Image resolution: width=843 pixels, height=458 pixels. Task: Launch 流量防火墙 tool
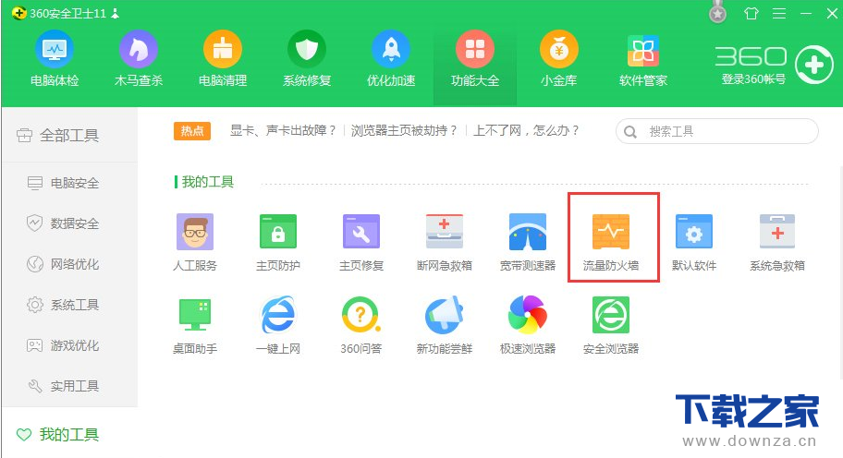[x=611, y=242]
